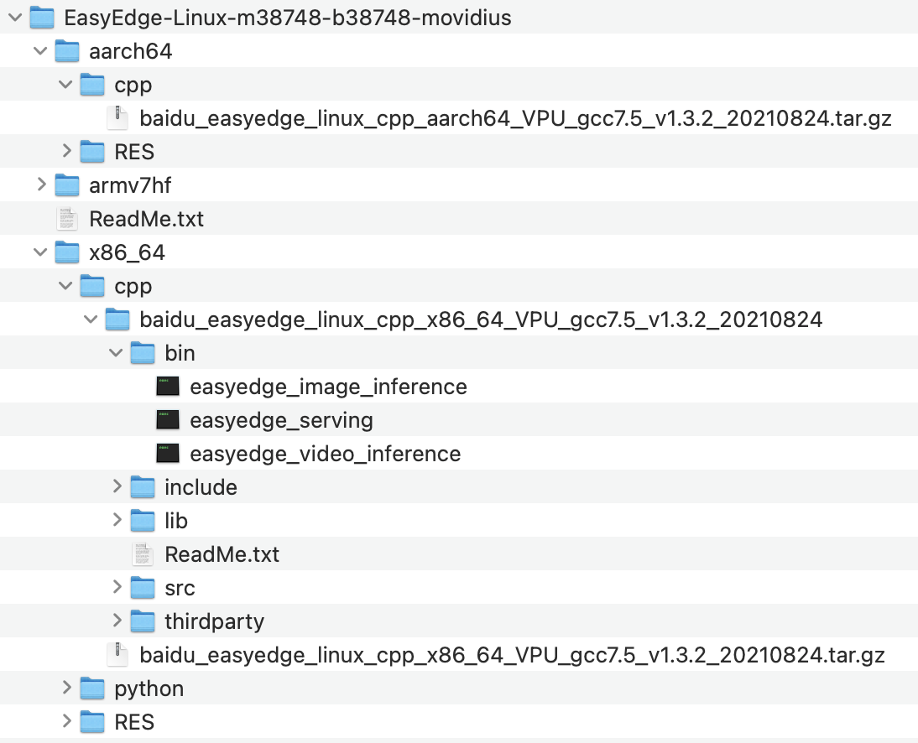The width and height of the screenshot is (918, 743).
Task: Click the bottom RES folder icon
Action: pos(92,721)
